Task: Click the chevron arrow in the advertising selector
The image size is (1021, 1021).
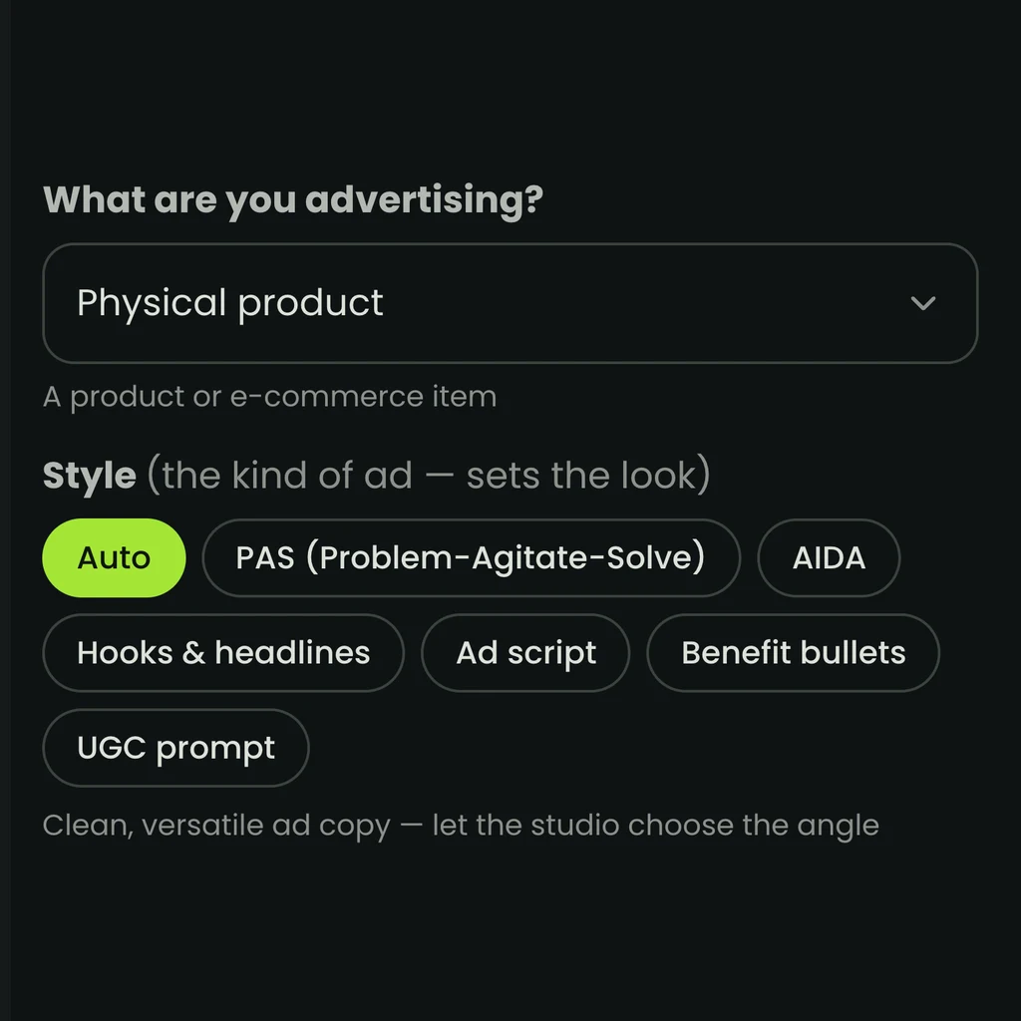Action: (922, 303)
